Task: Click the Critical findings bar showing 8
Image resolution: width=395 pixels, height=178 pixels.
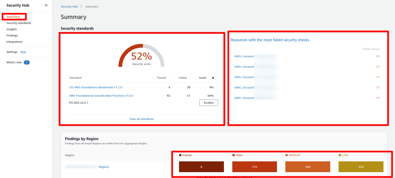Action: 201,167
